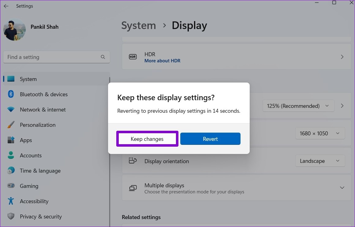Viewport: 355px width, 227px height.
Task: Click the Apps icon in sidebar
Action: 11,140
